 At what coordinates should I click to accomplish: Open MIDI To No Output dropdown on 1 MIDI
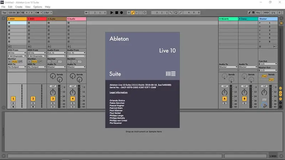[17, 67]
